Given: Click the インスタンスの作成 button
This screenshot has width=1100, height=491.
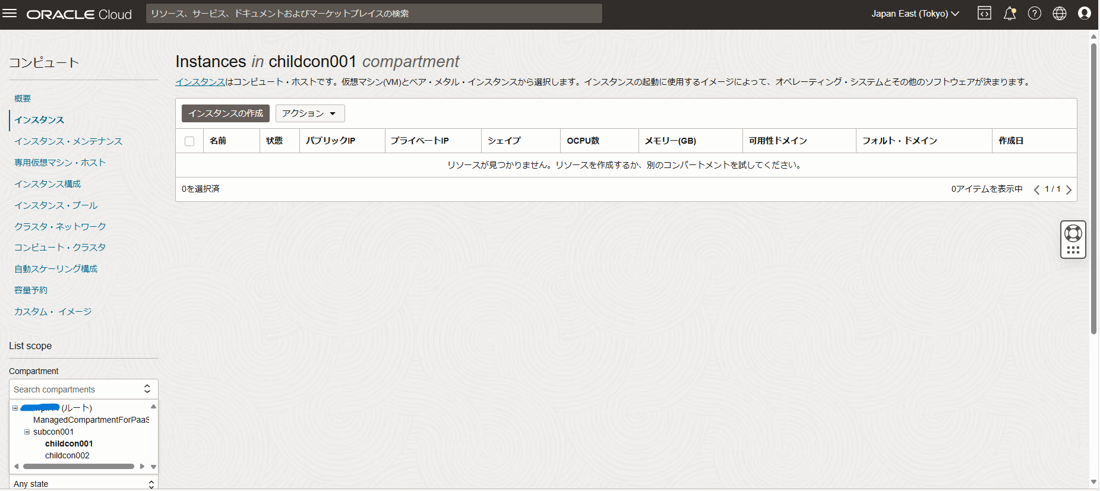Looking at the screenshot, I should (226, 113).
